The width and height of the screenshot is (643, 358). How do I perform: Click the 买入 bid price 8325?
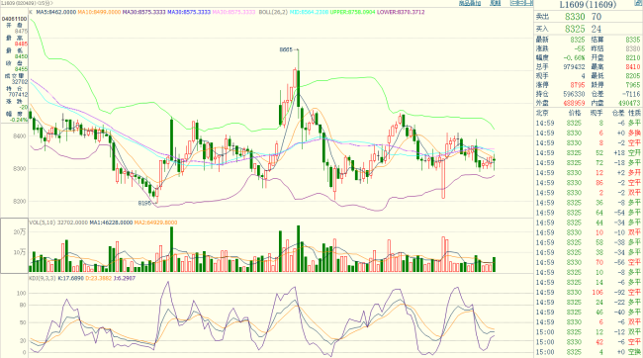(x=575, y=29)
